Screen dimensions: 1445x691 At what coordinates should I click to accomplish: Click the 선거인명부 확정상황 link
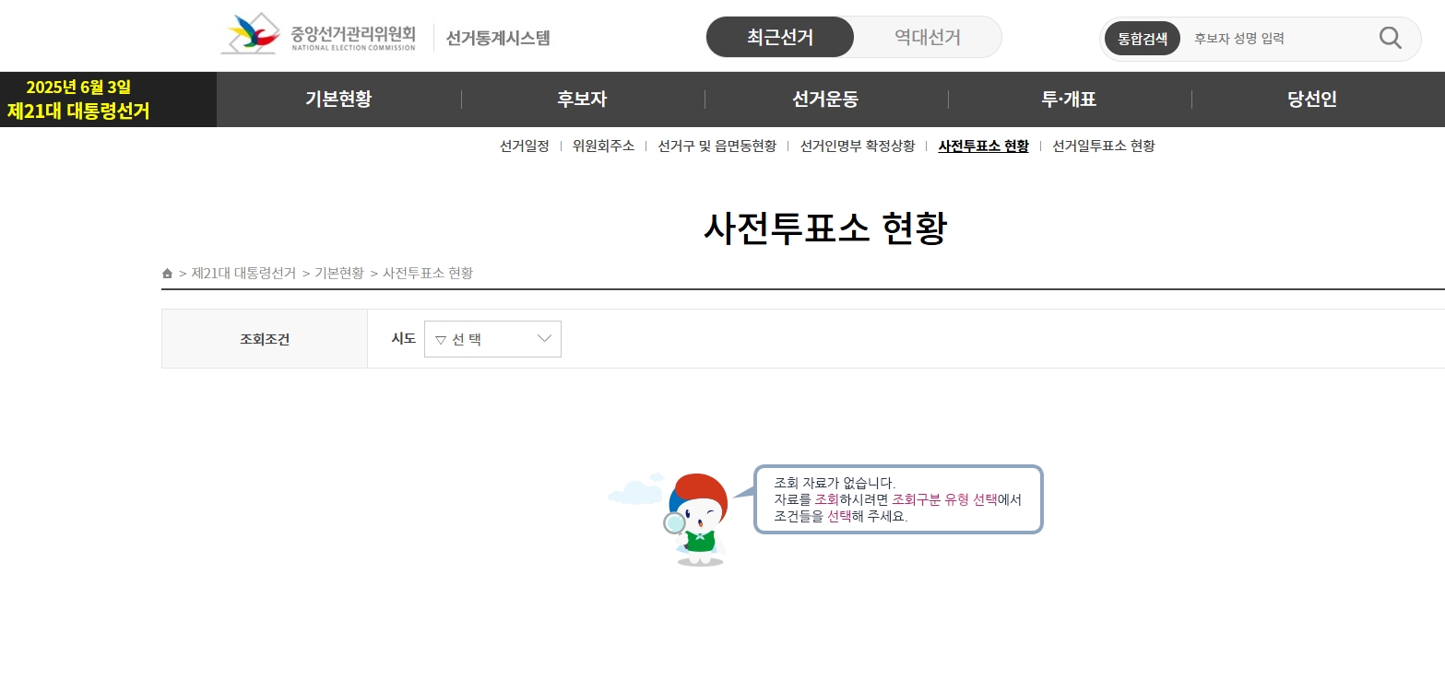coord(858,146)
